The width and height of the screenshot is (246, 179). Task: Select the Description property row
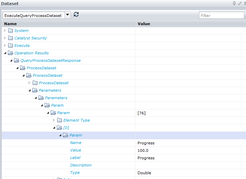tap(81, 165)
